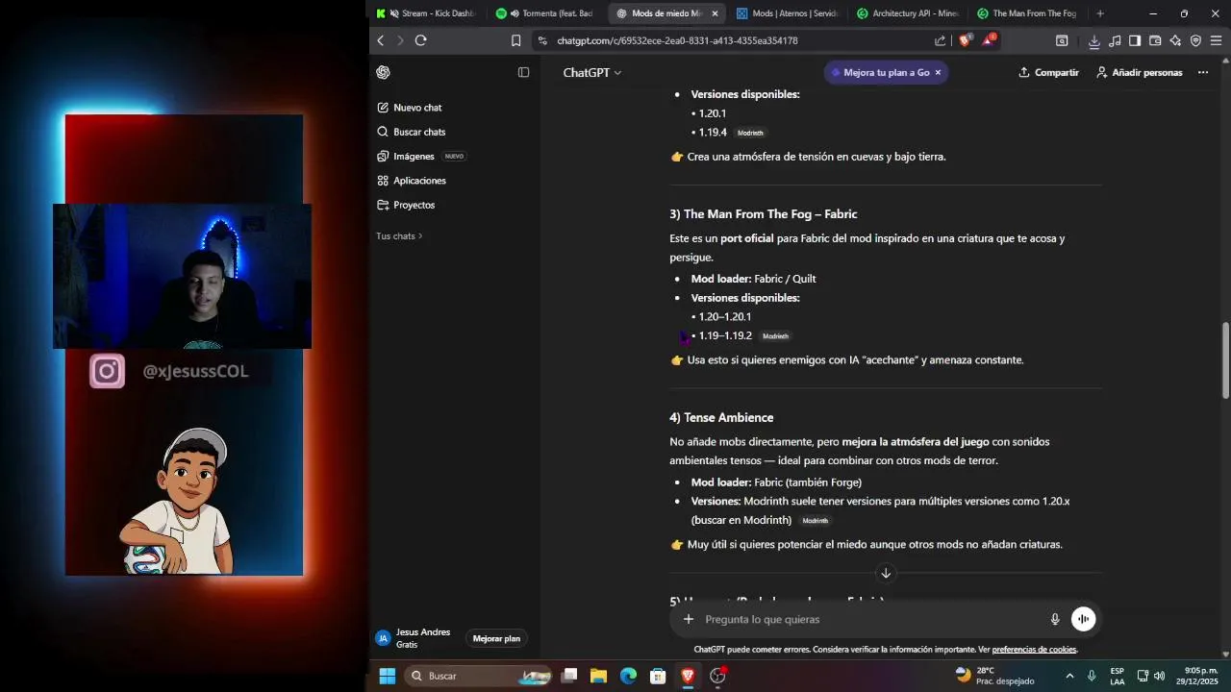Bookmark this page with the bookmark icon
The height and width of the screenshot is (692, 1231).
(515, 40)
